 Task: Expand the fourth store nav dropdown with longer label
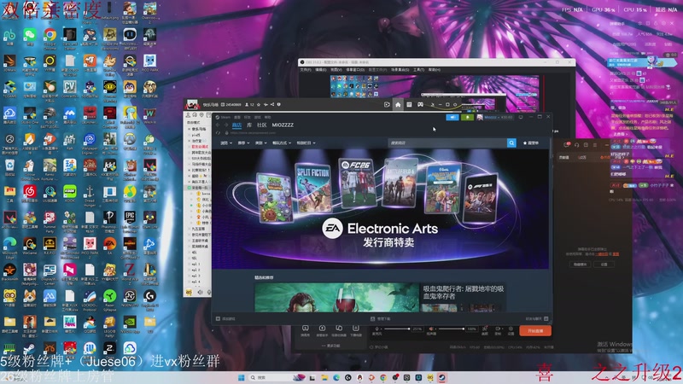pyautogui.click(x=282, y=143)
